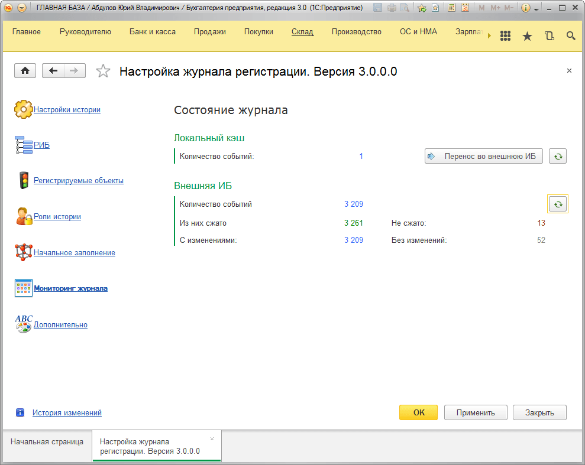Refresh the local cache event count
The width and height of the screenshot is (585, 465).
558,156
